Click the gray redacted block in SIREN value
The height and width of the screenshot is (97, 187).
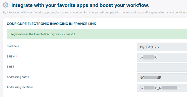point(149,57)
